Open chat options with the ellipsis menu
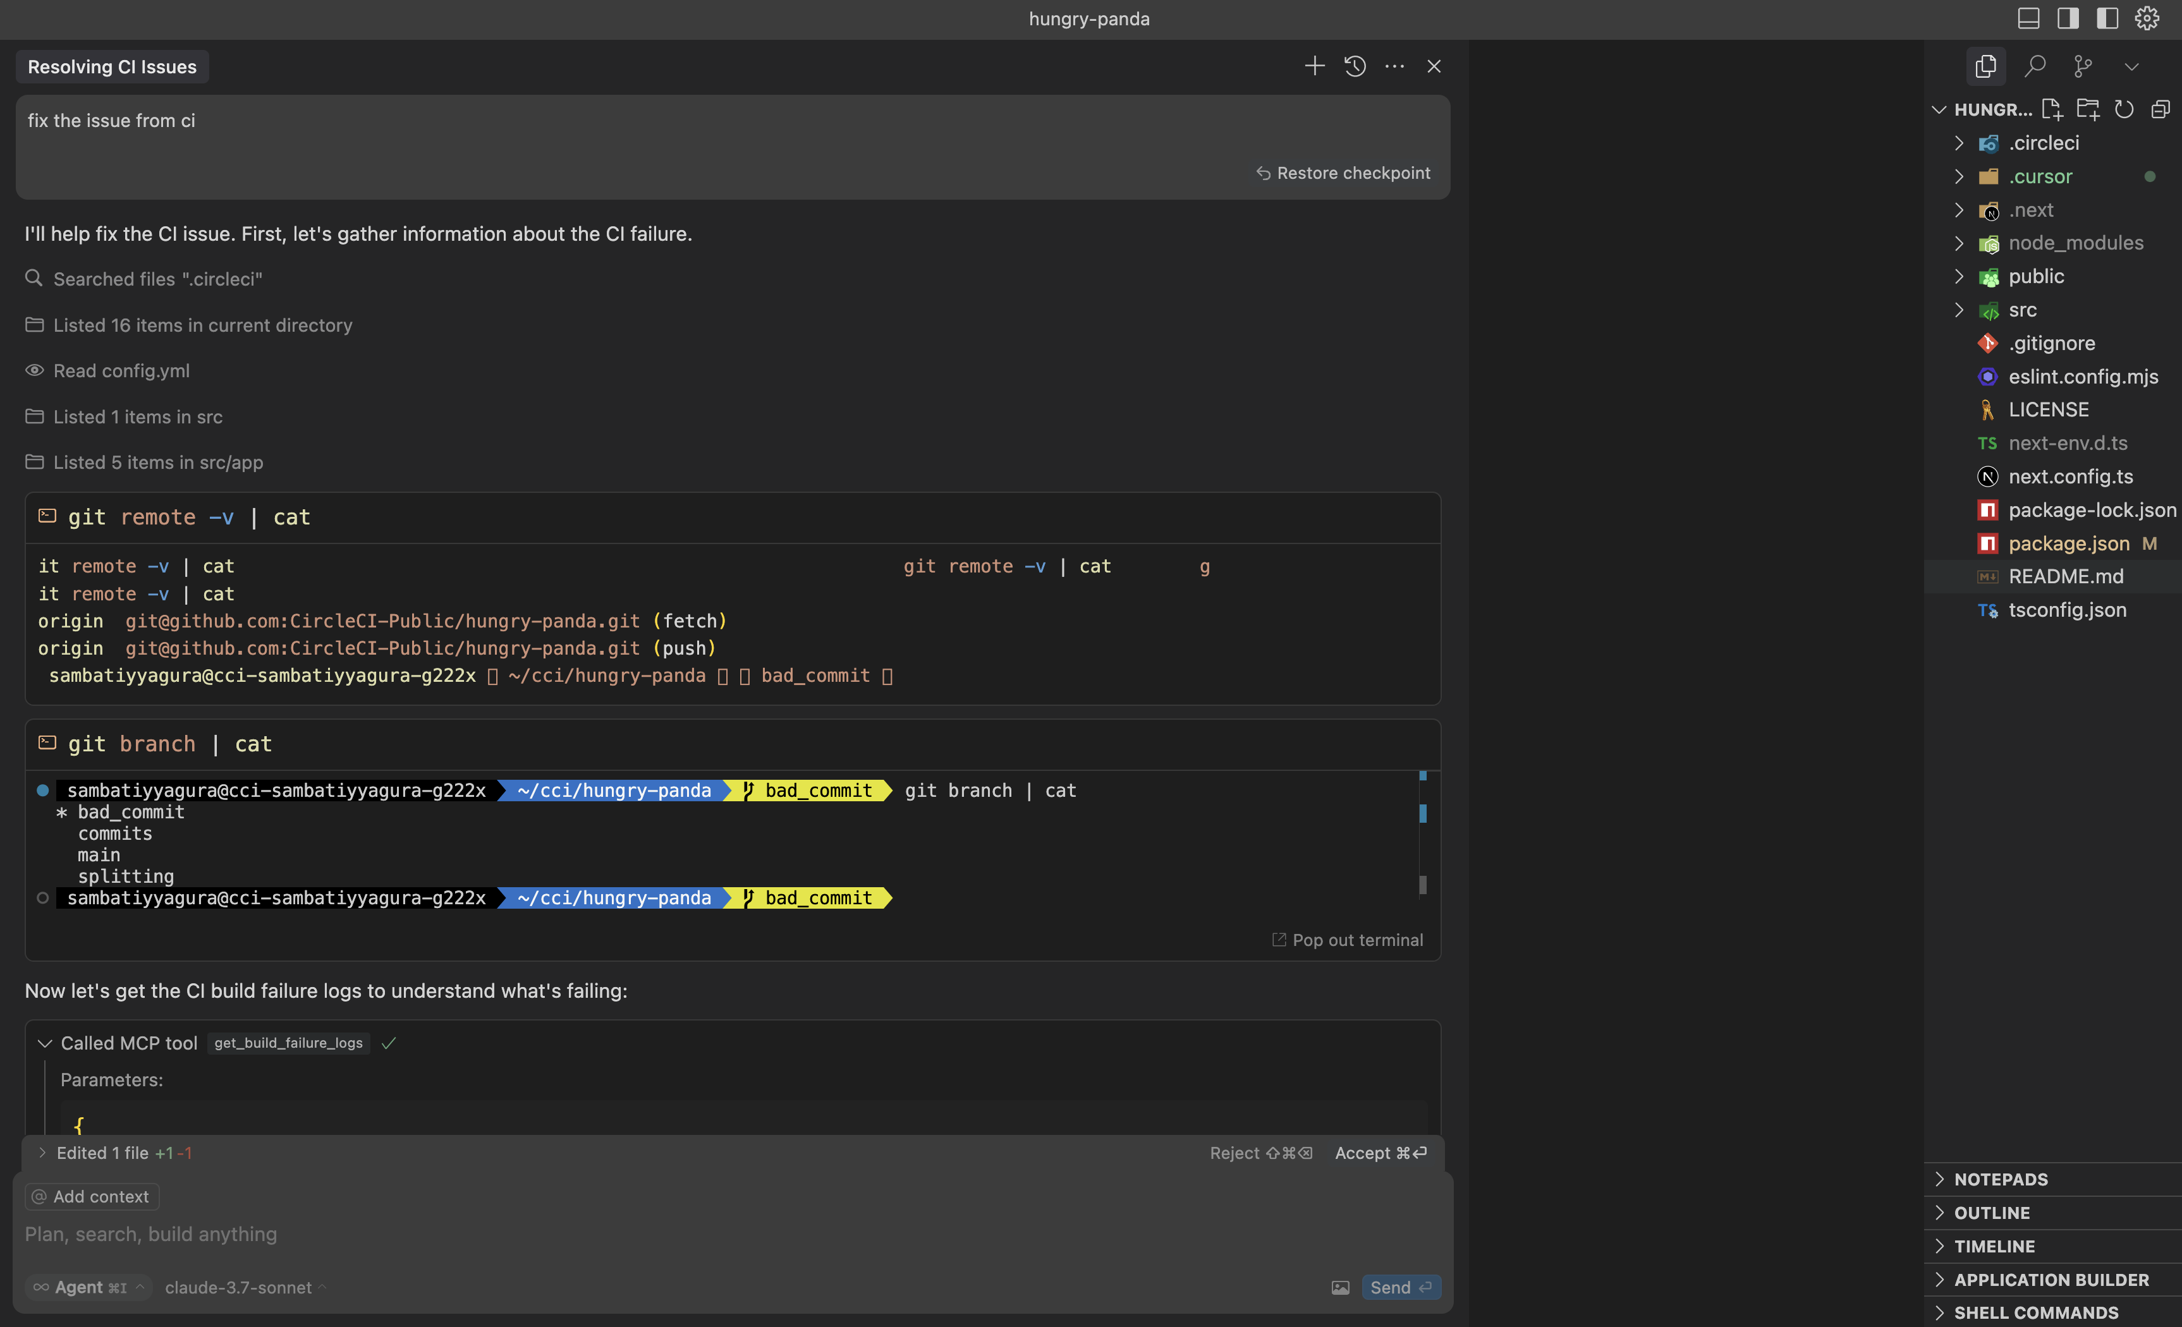 click(x=1395, y=66)
